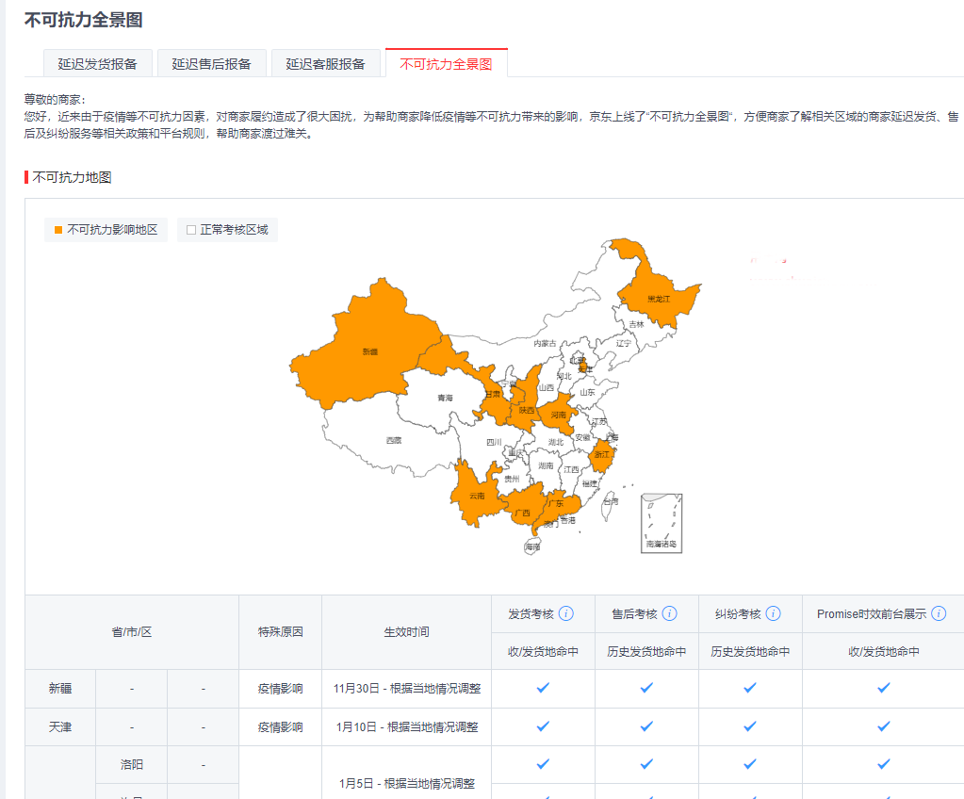The width and height of the screenshot is (964, 799).
Task: Click info icon next to Promise时效前台展示
Action: (939, 613)
